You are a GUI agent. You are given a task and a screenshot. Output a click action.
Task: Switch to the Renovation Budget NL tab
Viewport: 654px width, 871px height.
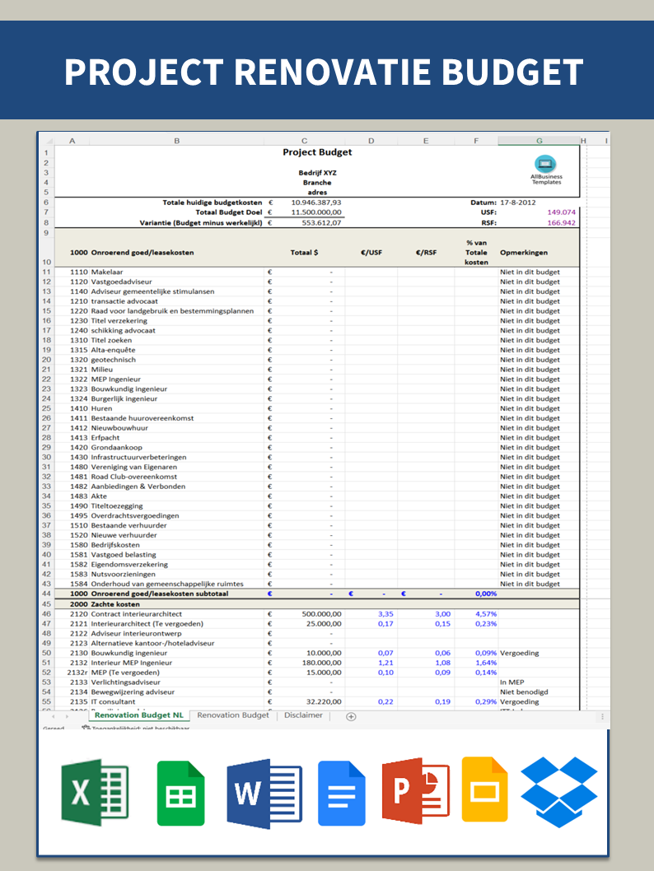138,715
